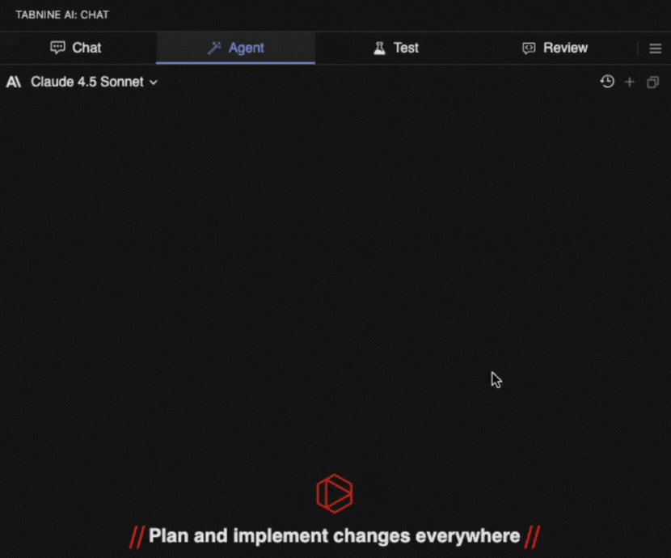The height and width of the screenshot is (558, 671).
Task: Open the hamburger menu icon
Action: pyautogui.click(x=655, y=49)
